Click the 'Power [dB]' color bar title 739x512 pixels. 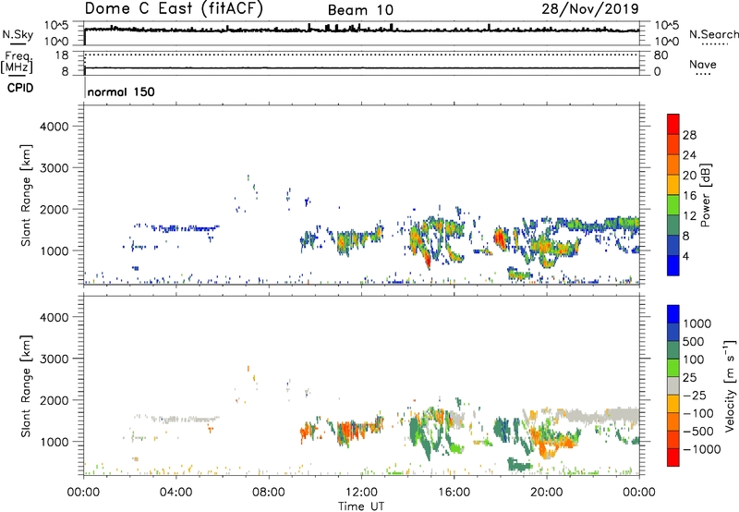point(705,195)
